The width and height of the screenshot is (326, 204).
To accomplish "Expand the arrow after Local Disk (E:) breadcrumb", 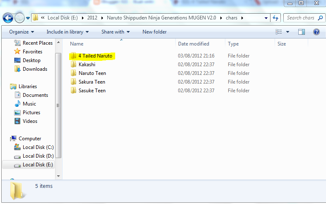I will coord(83,18).
